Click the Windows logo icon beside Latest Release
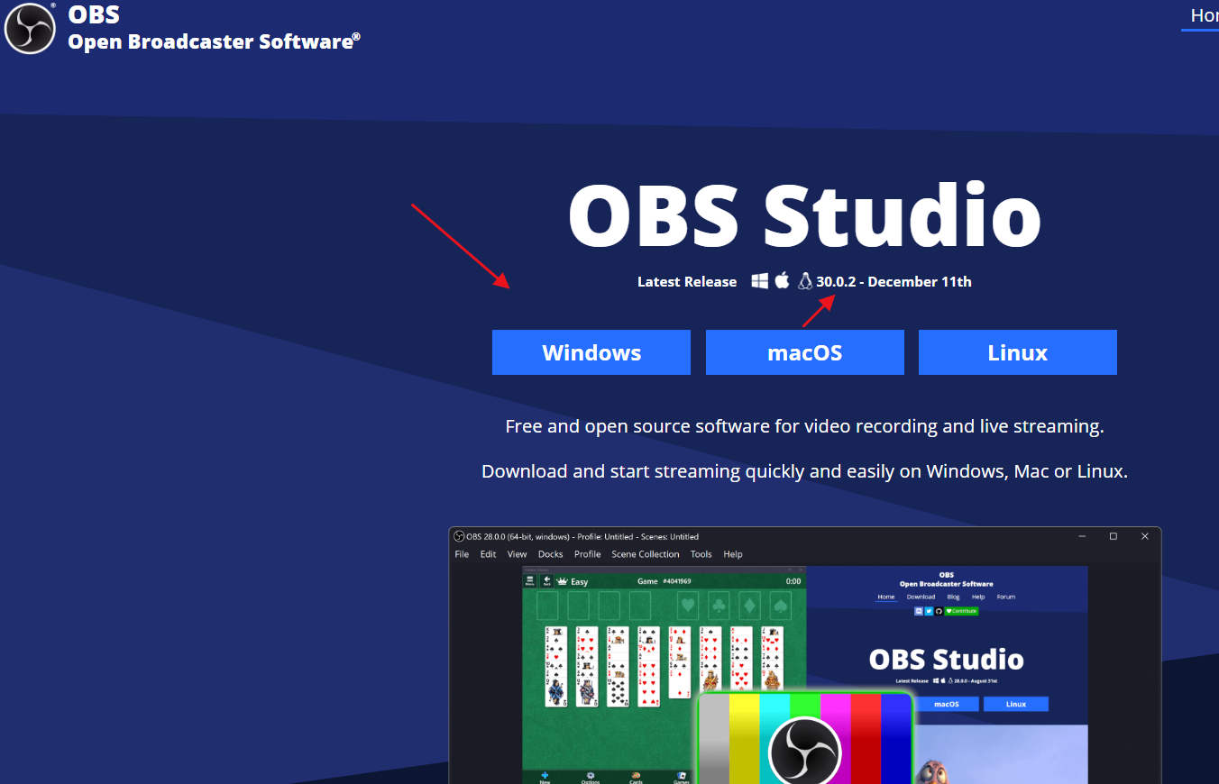Image resolution: width=1219 pixels, height=784 pixels. pyautogui.click(x=760, y=281)
